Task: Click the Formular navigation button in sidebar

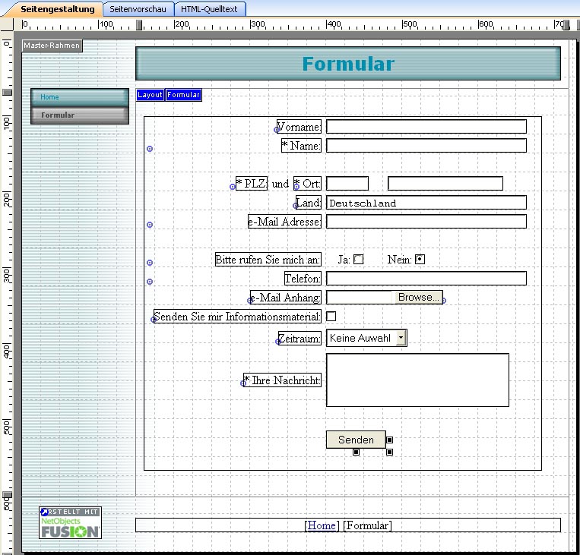Action: (79, 115)
